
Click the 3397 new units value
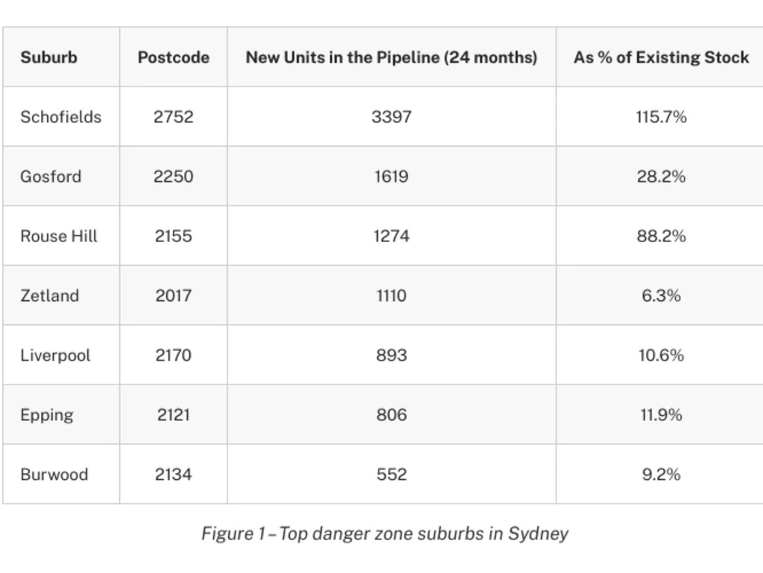click(x=391, y=117)
